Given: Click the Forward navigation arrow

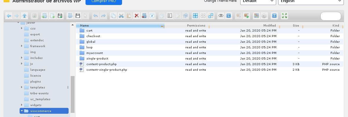Looking at the screenshot, I should 17,16.
